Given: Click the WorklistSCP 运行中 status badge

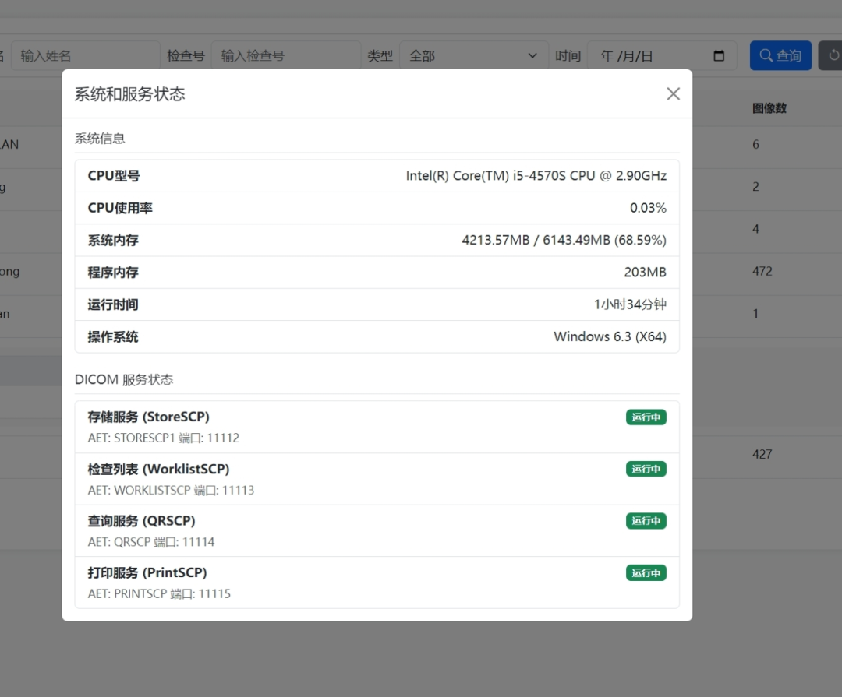Looking at the screenshot, I should point(646,469).
